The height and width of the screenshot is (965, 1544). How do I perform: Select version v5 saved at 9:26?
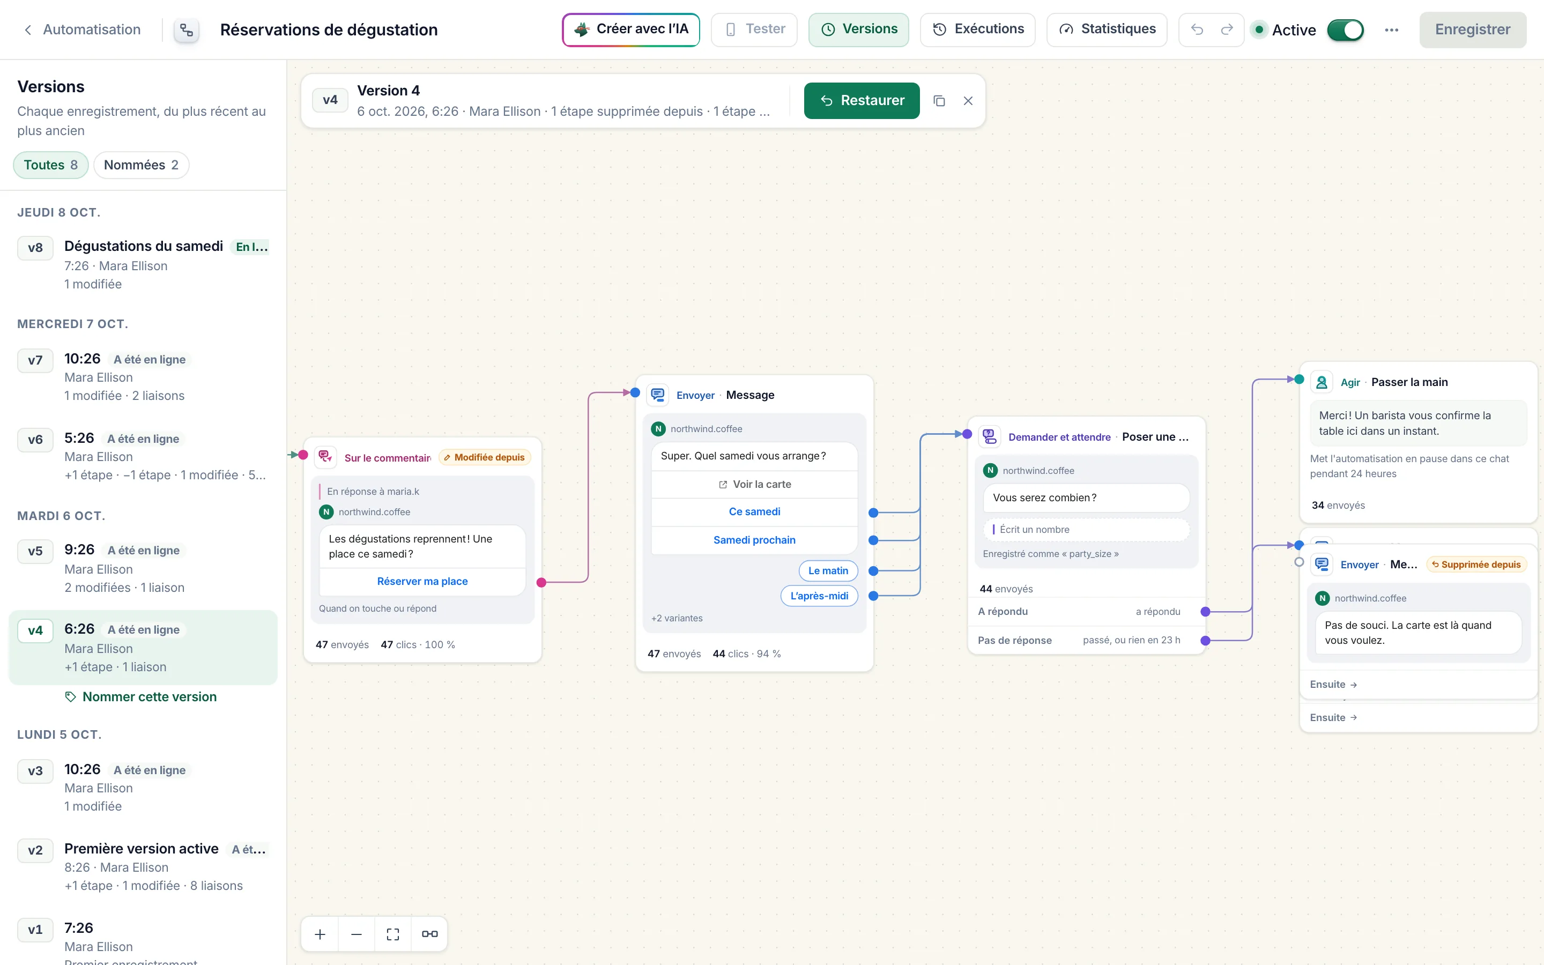click(x=143, y=568)
